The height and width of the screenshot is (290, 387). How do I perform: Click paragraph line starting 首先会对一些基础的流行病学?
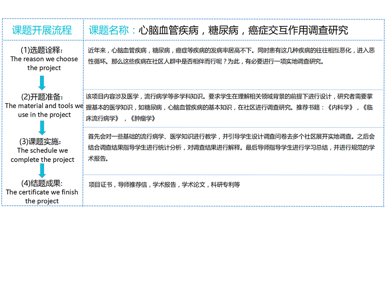pos(231,136)
